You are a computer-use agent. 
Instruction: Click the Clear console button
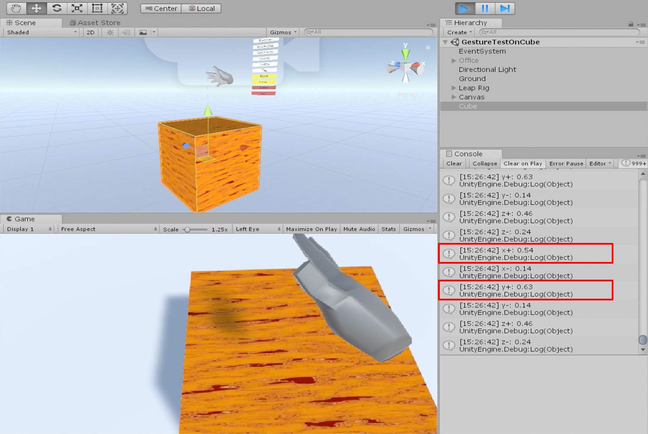coord(454,163)
